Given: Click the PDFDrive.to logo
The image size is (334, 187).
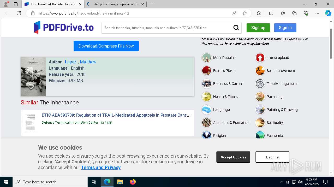Looking at the screenshot, I should (x=64, y=28).
